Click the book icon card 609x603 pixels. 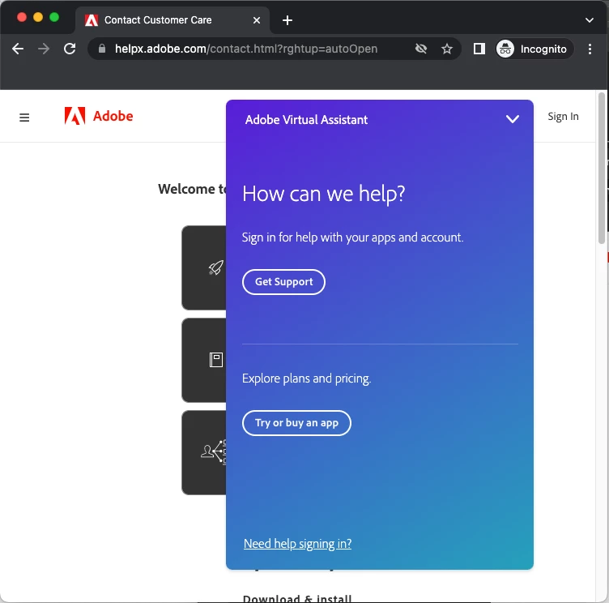pyautogui.click(x=204, y=360)
